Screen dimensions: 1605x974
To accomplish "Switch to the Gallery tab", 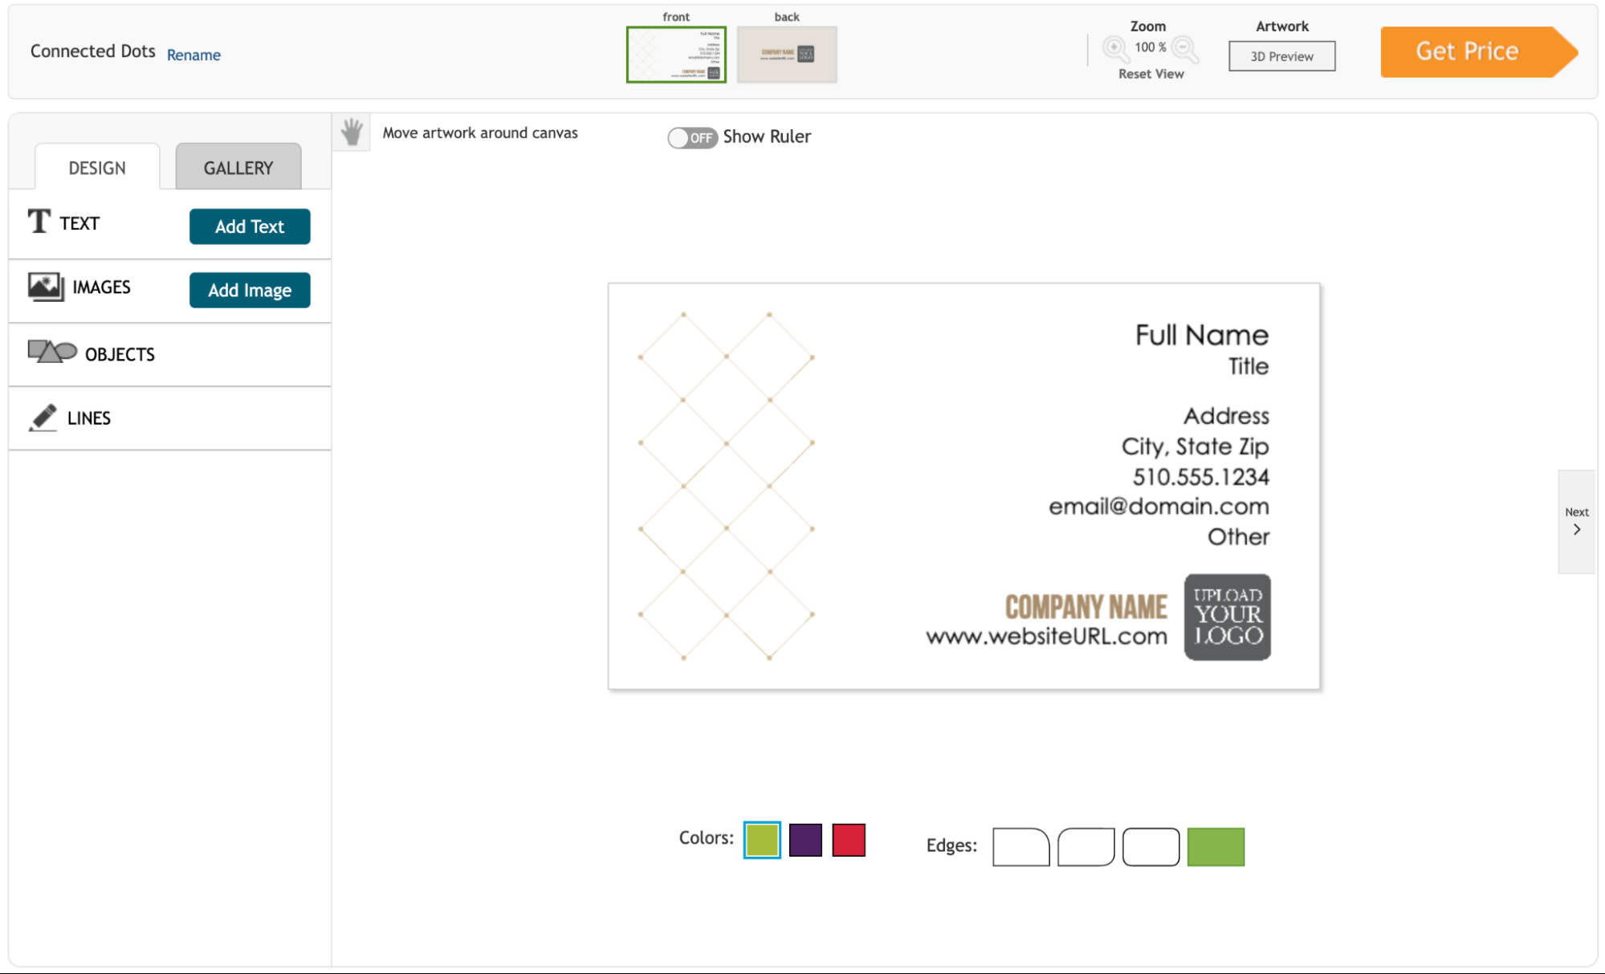I will pos(238,167).
